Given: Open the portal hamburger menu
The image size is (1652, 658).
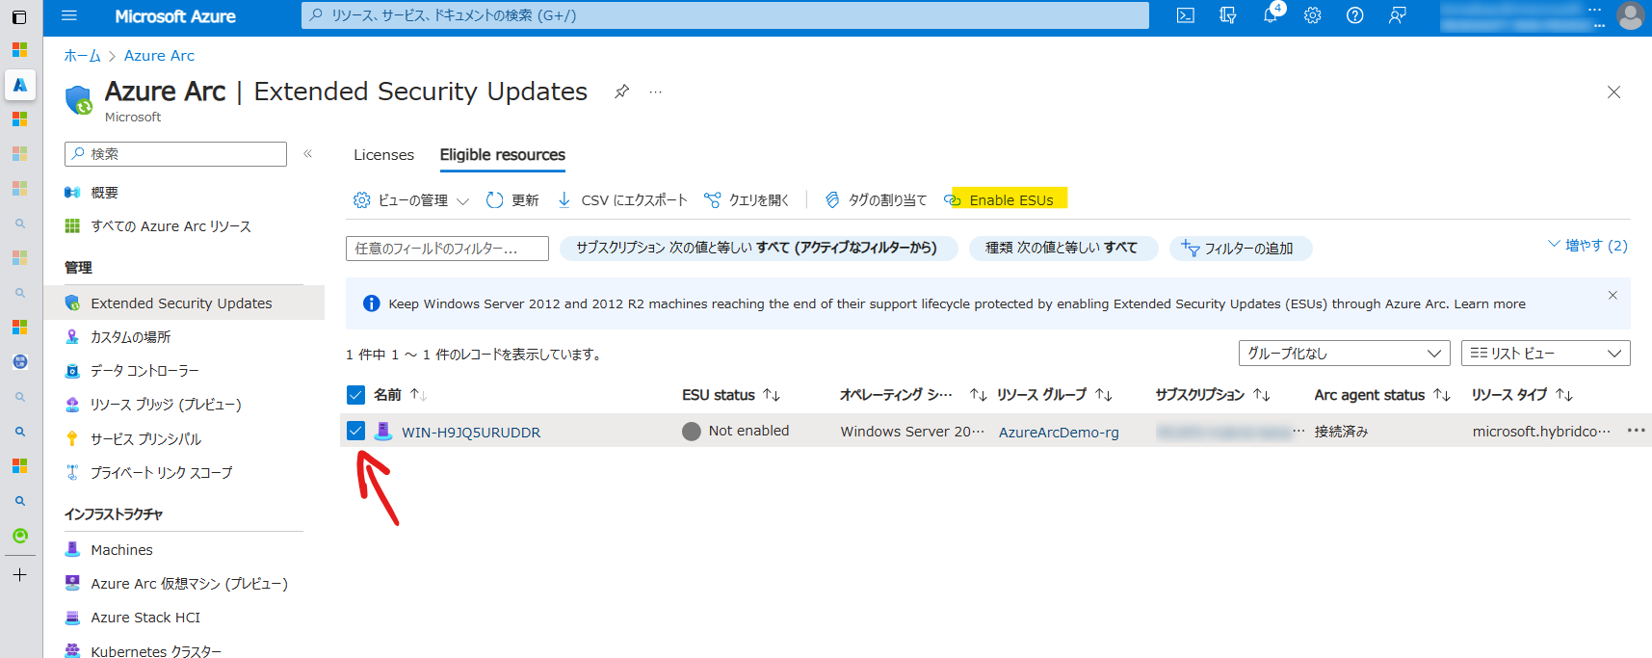Looking at the screenshot, I should tap(69, 15).
